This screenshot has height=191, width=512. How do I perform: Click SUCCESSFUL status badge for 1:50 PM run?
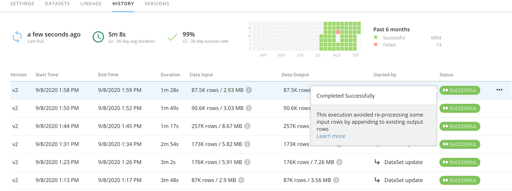(460, 108)
